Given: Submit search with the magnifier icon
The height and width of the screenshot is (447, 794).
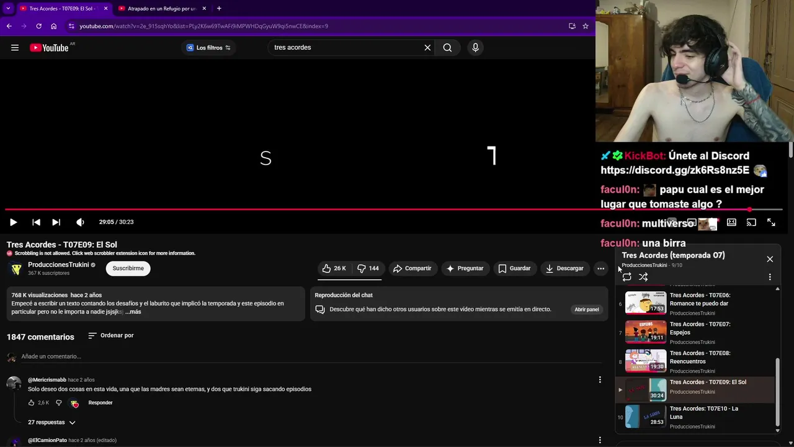Looking at the screenshot, I should click(447, 48).
